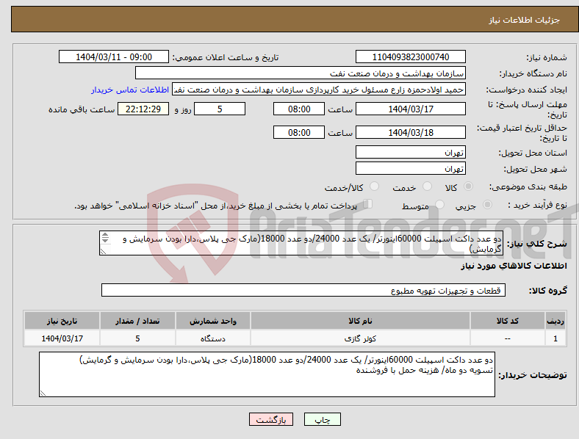Click the buyer organization name field

click(301, 73)
